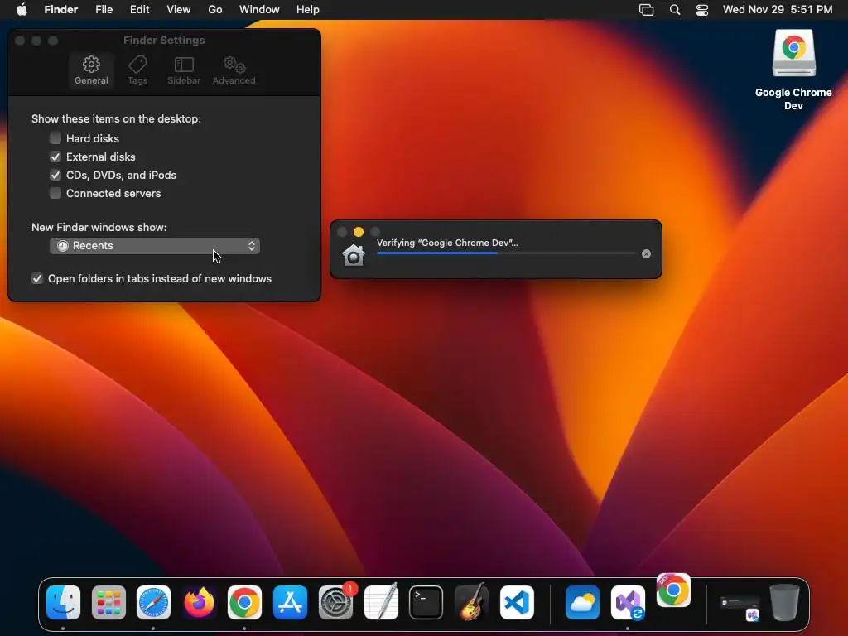
Task: Open the Help menu
Action: click(308, 9)
